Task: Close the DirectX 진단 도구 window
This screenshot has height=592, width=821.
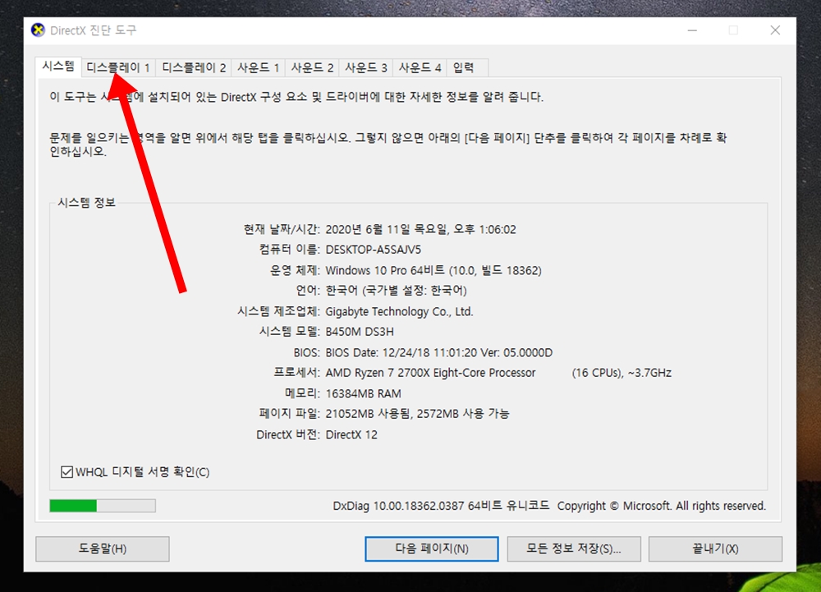Action: (776, 30)
